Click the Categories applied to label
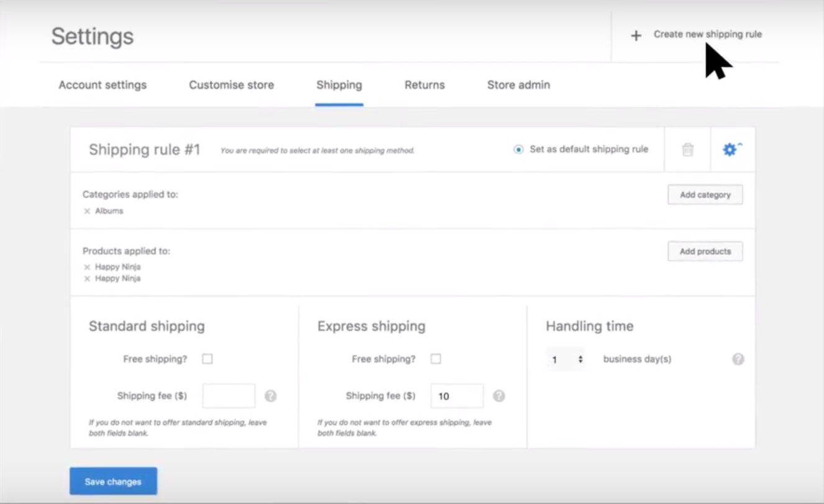The height and width of the screenshot is (504, 824). point(130,195)
